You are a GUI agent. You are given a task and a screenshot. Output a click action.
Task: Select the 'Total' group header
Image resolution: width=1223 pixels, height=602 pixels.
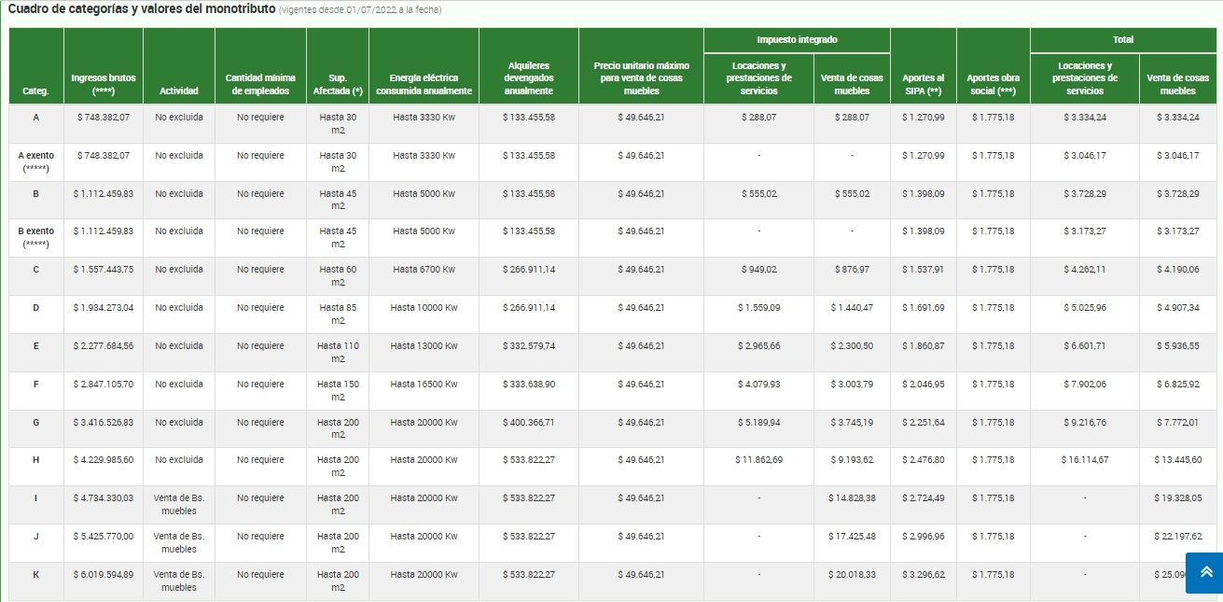coord(1123,40)
